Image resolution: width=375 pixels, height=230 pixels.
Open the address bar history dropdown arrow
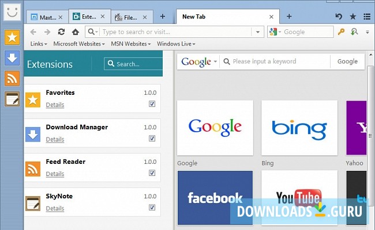coord(257,32)
